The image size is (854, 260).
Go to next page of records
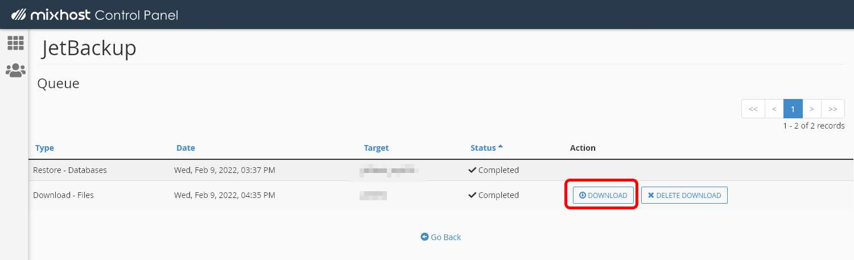[x=812, y=109]
